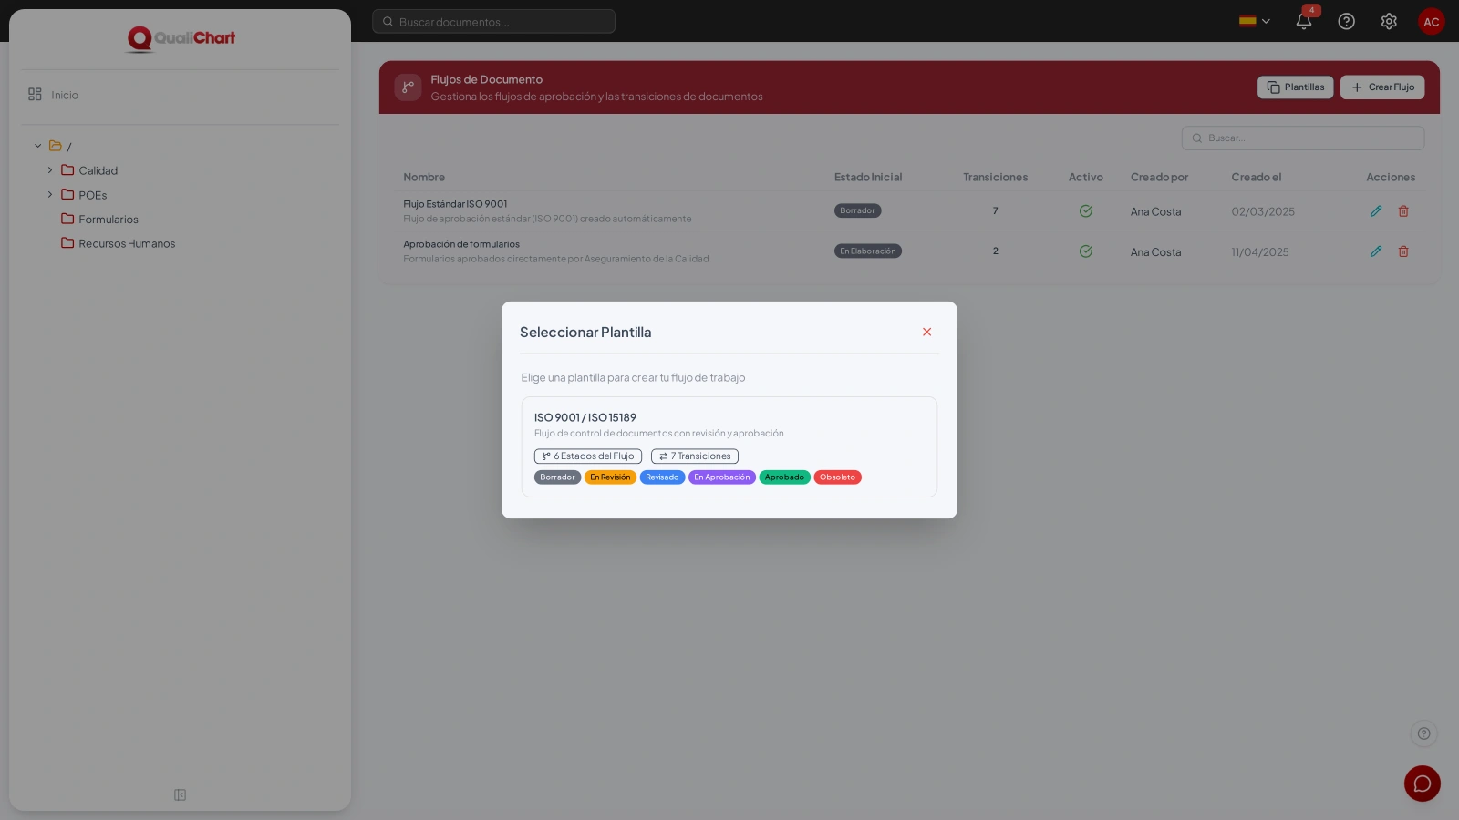Delete the Flujo Estándar ISO 9001 row

tap(1403, 211)
